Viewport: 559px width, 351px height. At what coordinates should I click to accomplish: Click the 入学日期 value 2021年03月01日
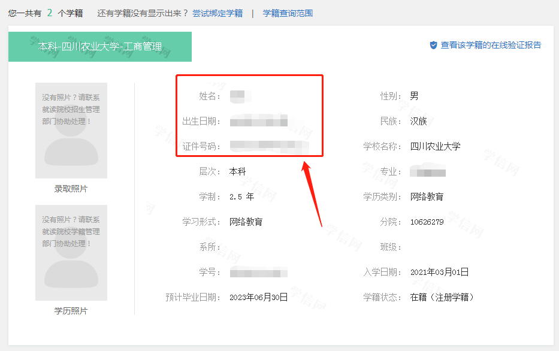(439, 273)
